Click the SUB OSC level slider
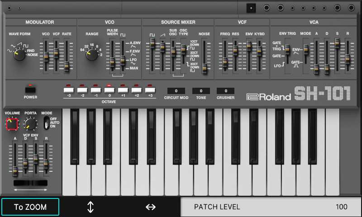 173,52
